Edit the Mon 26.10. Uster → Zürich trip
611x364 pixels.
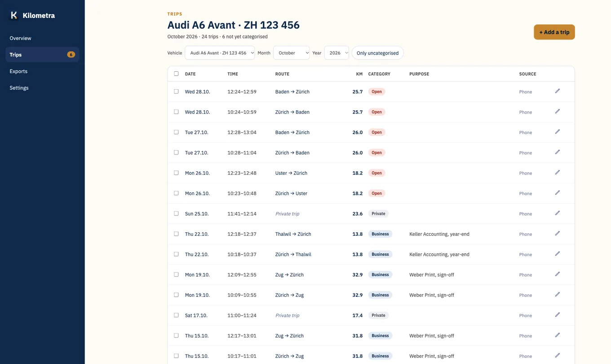(557, 173)
